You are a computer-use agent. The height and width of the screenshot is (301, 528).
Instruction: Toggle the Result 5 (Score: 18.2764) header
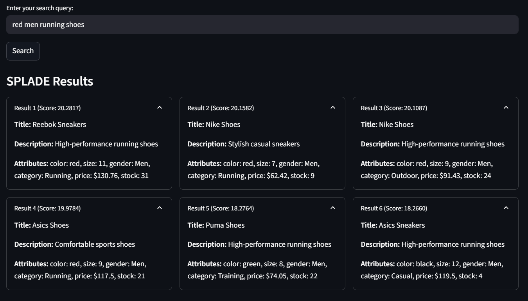click(262, 208)
